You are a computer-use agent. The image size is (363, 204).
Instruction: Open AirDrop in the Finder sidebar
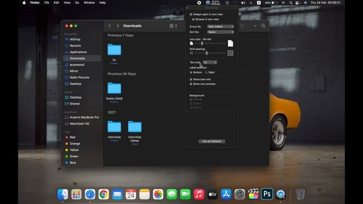click(75, 39)
